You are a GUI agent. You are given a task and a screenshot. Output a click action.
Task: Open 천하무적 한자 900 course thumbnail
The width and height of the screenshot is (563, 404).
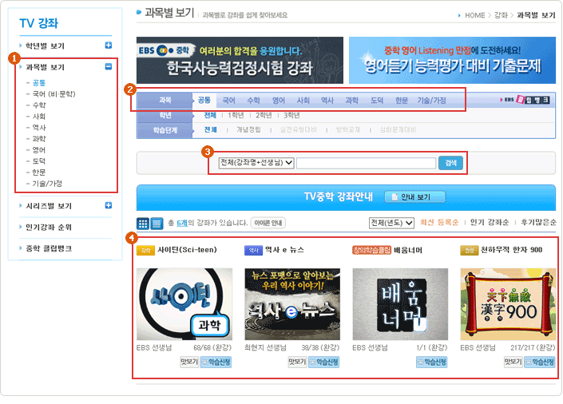click(508, 304)
